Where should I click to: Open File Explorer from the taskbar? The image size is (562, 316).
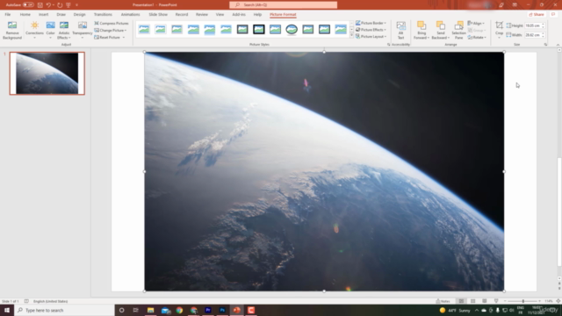[x=150, y=310]
